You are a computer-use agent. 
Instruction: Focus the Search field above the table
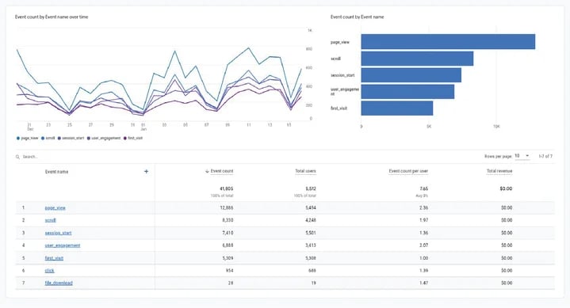point(30,157)
